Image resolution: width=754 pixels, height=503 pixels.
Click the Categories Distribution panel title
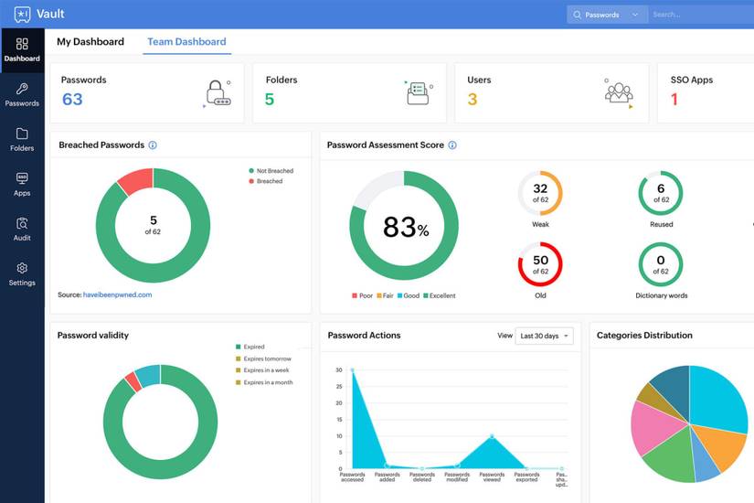(x=644, y=335)
